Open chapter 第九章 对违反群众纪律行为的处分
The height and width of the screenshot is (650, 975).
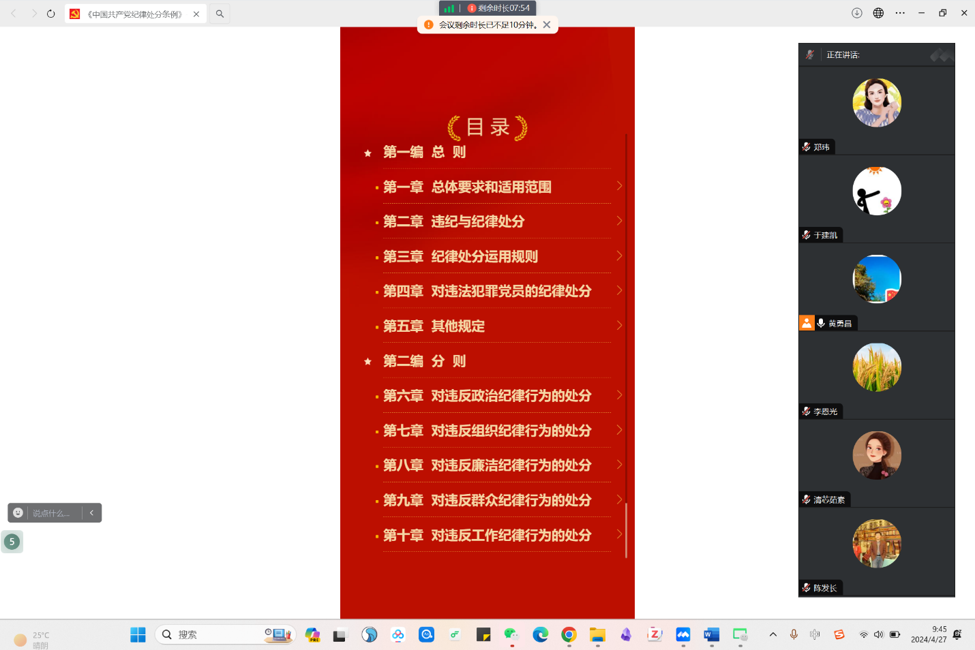tap(487, 500)
